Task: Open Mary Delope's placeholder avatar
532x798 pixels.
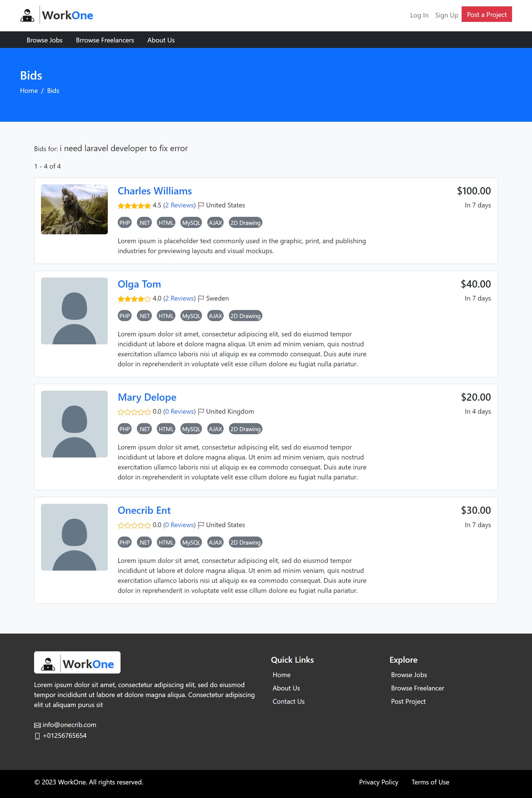Action: tap(74, 424)
